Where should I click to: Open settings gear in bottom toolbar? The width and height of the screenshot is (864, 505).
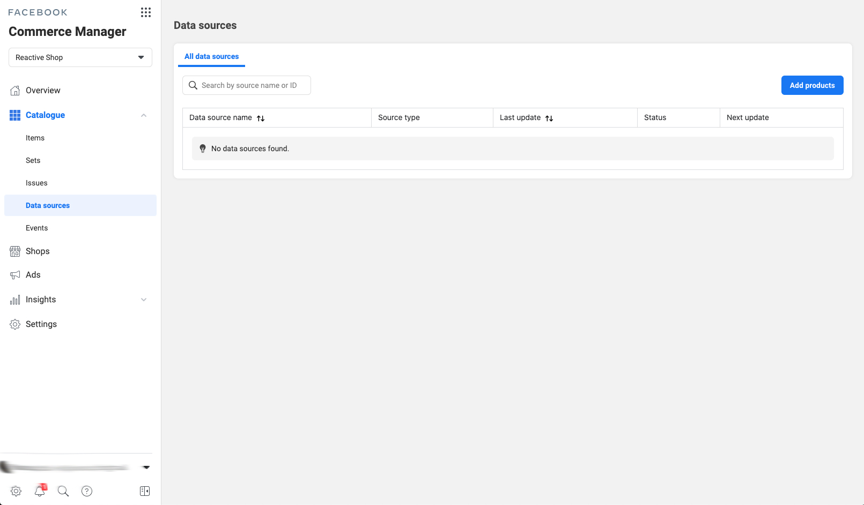(x=16, y=491)
